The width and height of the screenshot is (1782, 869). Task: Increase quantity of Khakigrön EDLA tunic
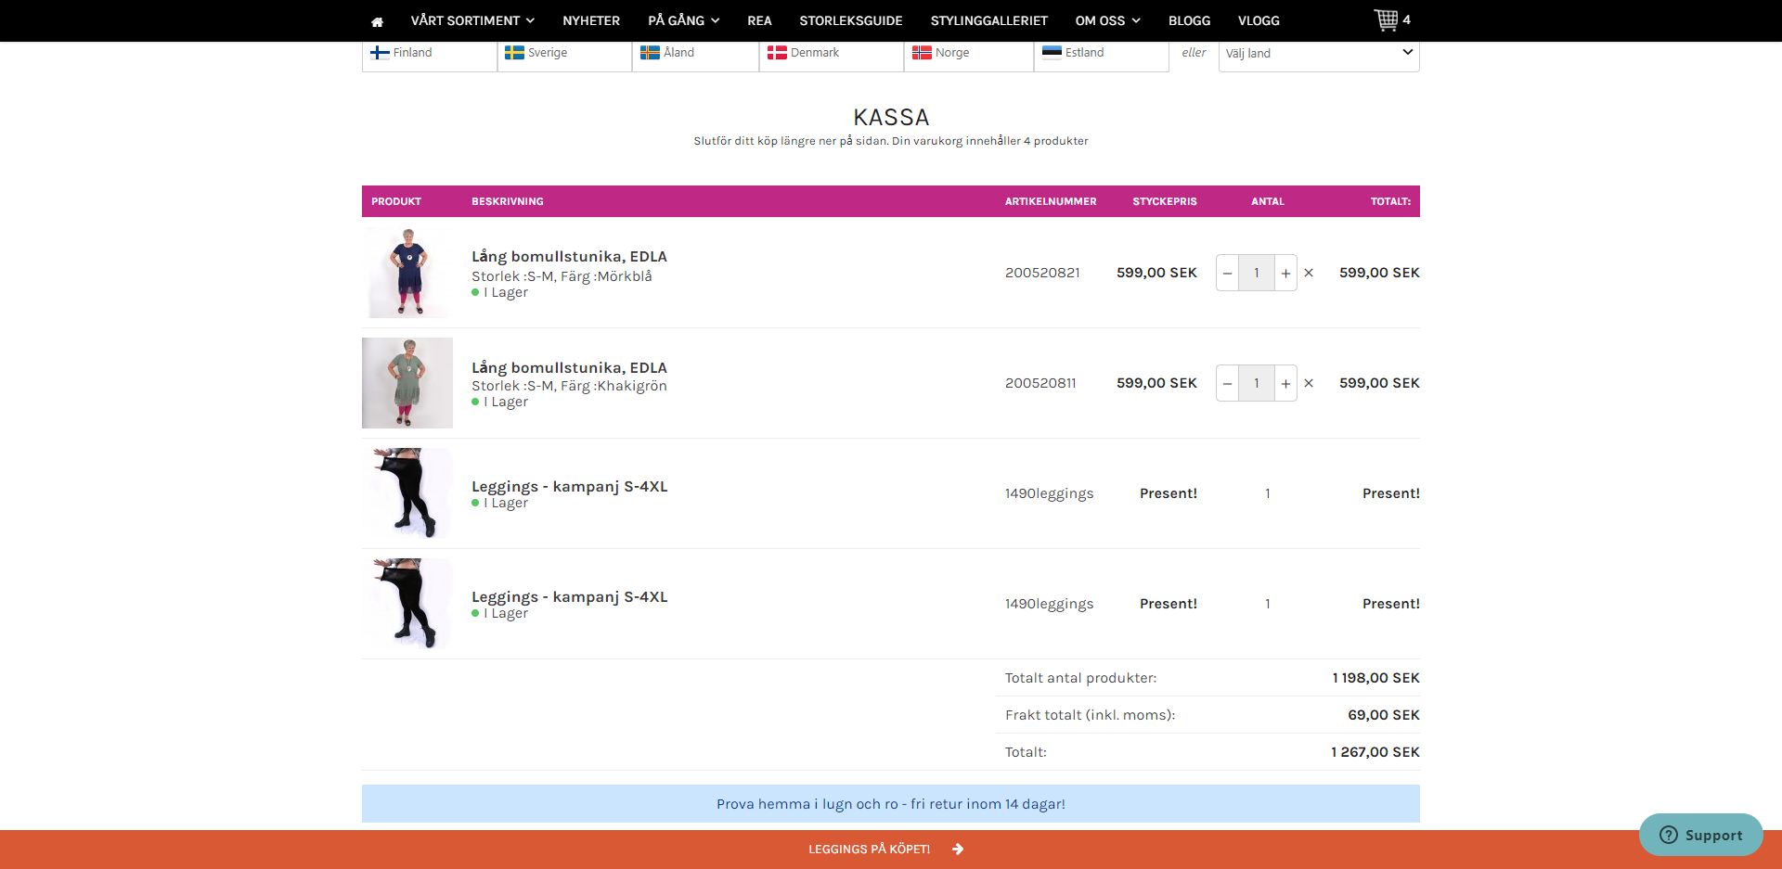[x=1285, y=383]
